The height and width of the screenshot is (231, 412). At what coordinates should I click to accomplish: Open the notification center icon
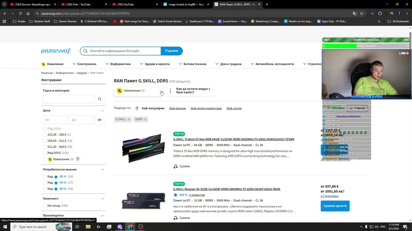point(406,227)
